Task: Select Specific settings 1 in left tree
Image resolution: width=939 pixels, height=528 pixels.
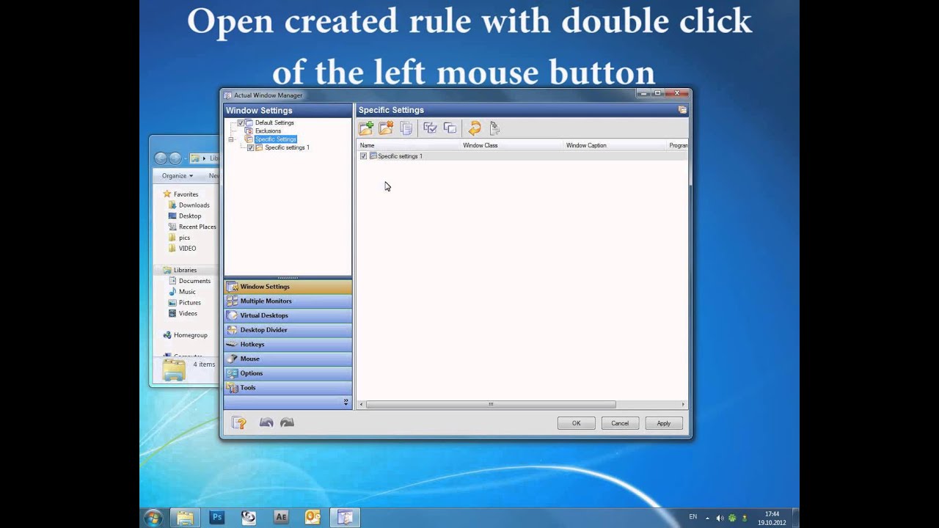Action: (287, 147)
